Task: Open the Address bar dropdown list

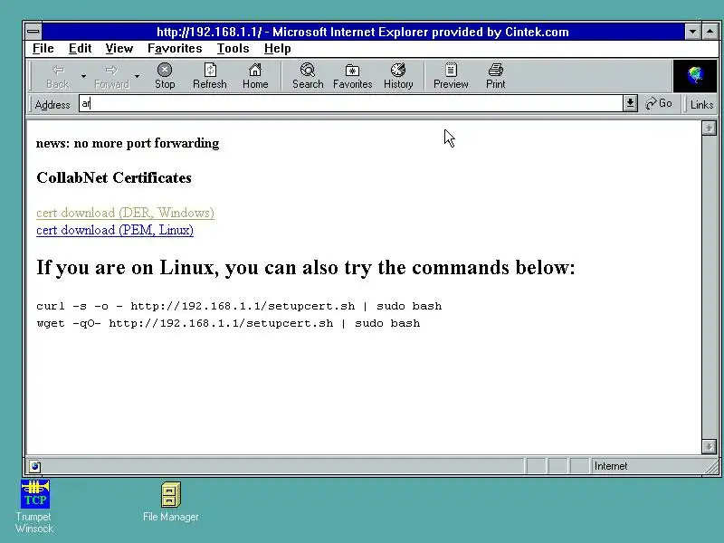Action: tap(630, 103)
